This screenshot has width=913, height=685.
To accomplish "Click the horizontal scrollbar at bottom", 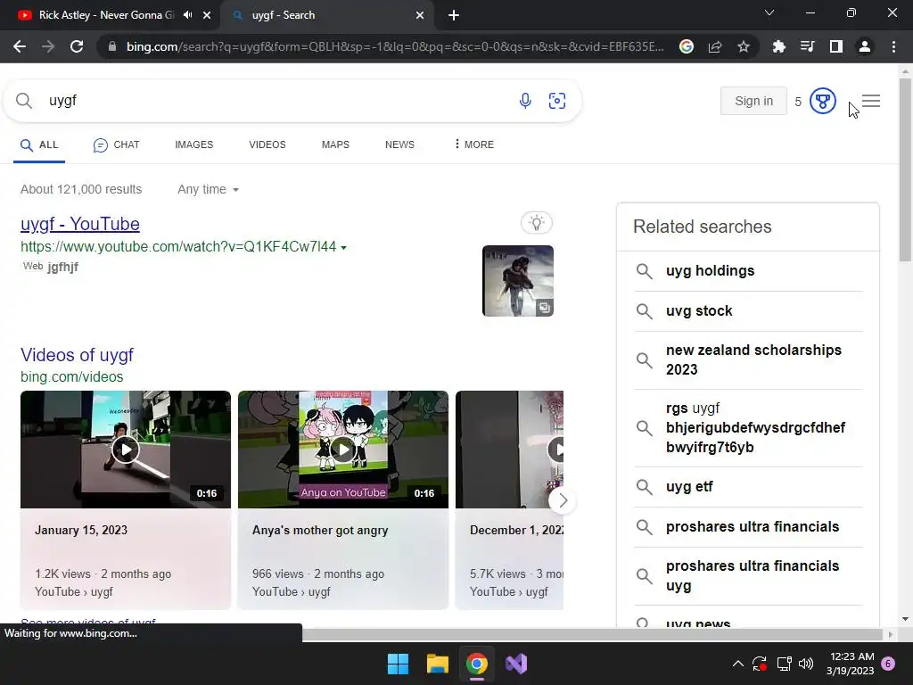I will point(592,634).
